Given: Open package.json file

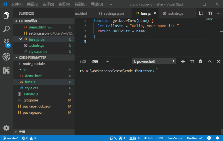Looking at the screenshot, I should [x=44, y=112].
